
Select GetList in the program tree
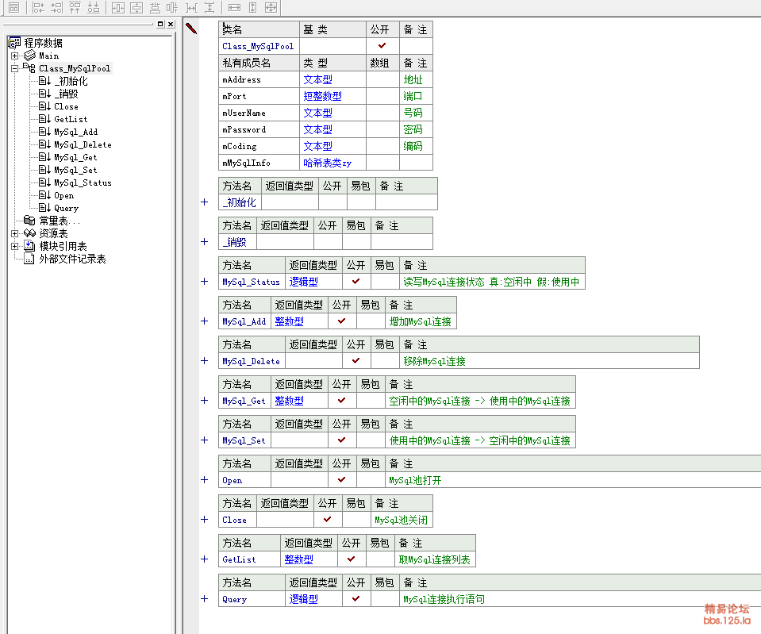pyautogui.click(x=71, y=120)
